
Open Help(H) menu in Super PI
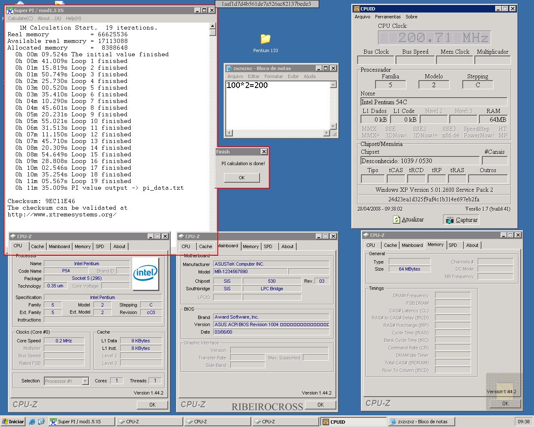73,18
